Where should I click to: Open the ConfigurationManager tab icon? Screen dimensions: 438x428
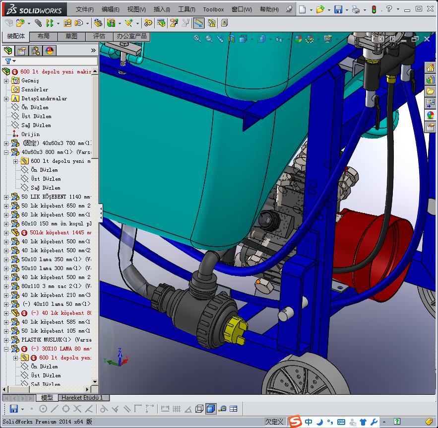(x=36, y=50)
